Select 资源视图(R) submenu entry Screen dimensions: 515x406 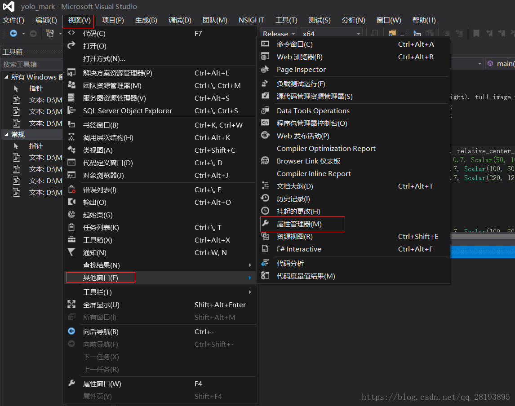pos(354,237)
